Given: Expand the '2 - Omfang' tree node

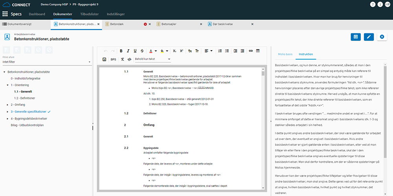Looking at the screenshot, I should point(7,105).
